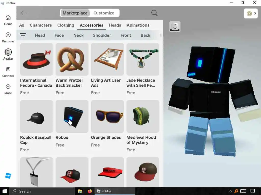This screenshot has width=261, height=195.
Task: Click 'Living Art User Ads' title text
Action: (106, 83)
